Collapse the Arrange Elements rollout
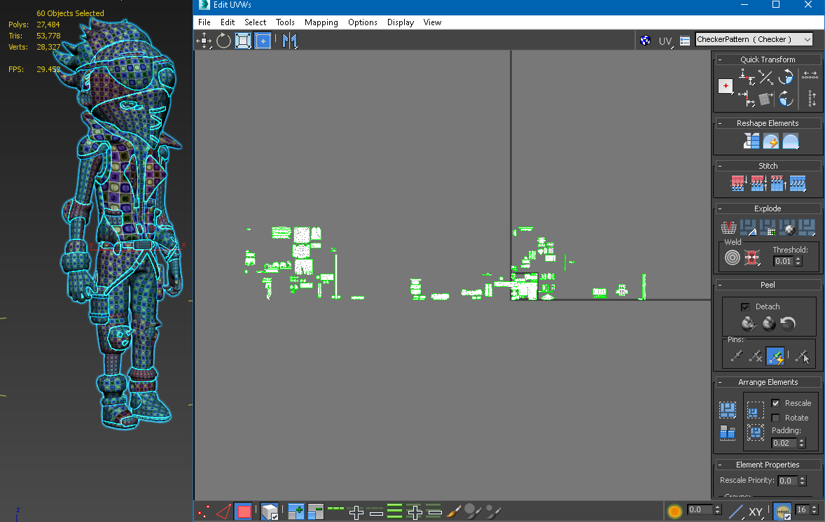 [x=720, y=382]
